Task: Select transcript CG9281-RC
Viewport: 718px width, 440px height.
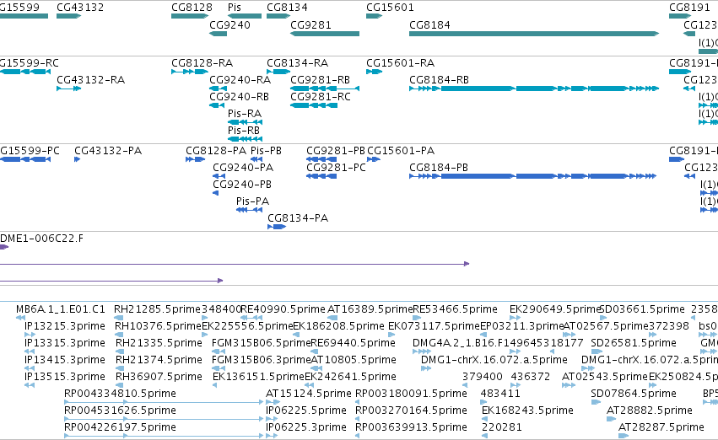Action: click(x=321, y=96)
